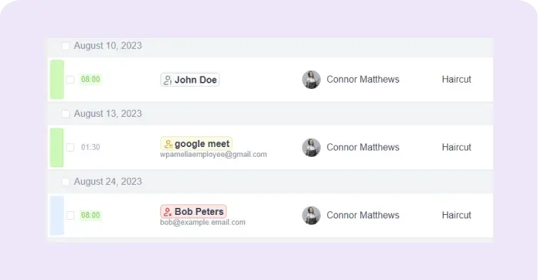Image resolution: width=538 pixels, height=280 pixels.
Task: Click the red rejected icon on Bob Peters
Action: [167, 212]
